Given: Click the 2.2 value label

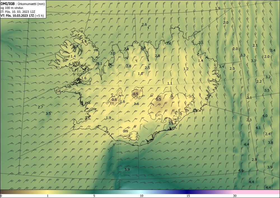Looking at the screenshot, I should tap(259, 81).
